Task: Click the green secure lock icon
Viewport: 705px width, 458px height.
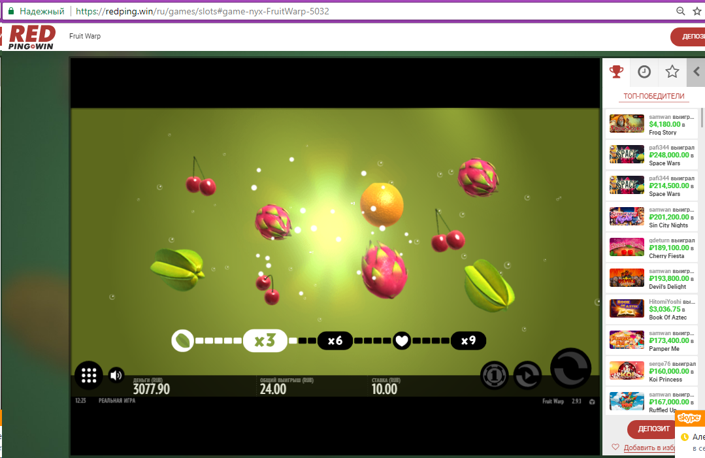Action: (11, 11)
